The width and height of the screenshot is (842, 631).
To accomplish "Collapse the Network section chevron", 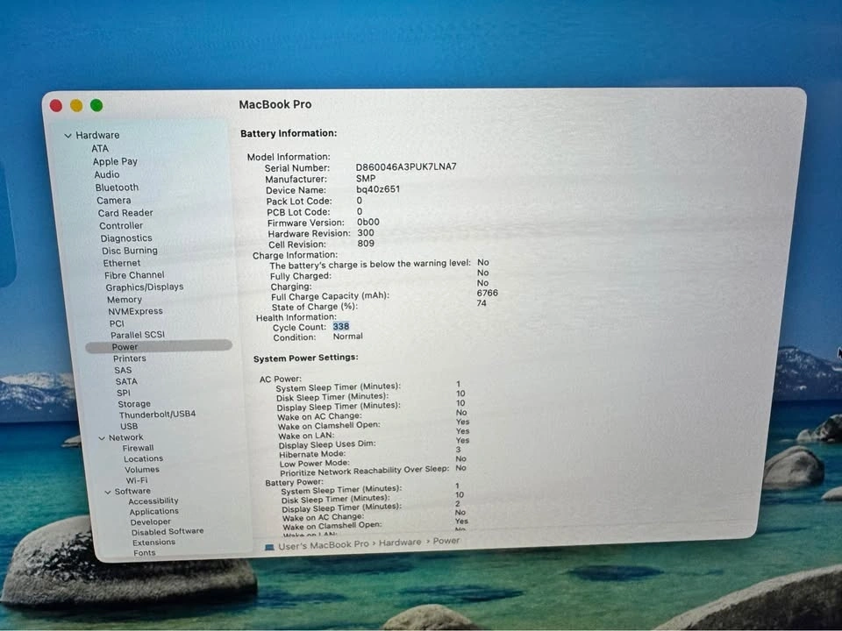I will click(101, 437).
